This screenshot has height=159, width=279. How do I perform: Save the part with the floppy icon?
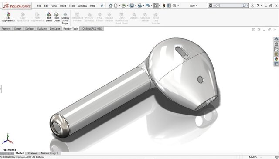[132, 6]
